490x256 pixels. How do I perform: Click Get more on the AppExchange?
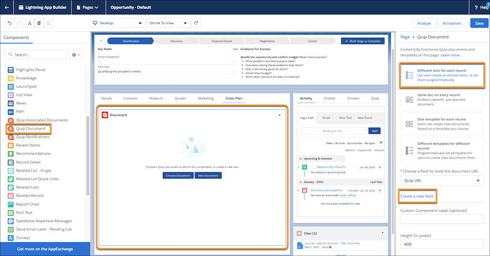point(45,249)
